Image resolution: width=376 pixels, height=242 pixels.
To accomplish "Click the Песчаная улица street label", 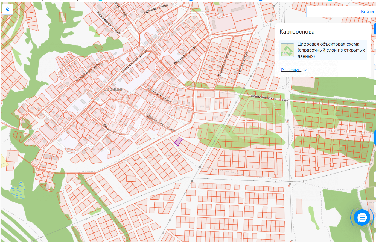I will (x=185, y=55).
